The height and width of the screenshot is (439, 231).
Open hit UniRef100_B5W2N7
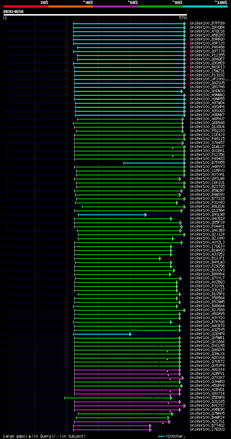(x=207, y=191)
